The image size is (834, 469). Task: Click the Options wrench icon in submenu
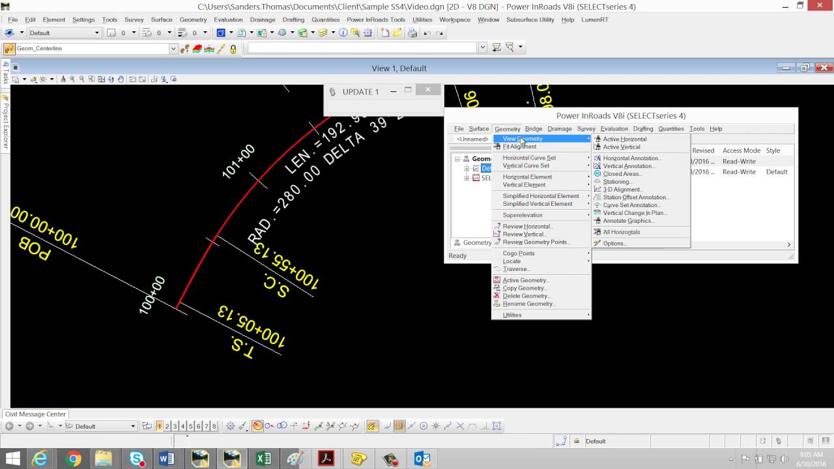(597, 244)
